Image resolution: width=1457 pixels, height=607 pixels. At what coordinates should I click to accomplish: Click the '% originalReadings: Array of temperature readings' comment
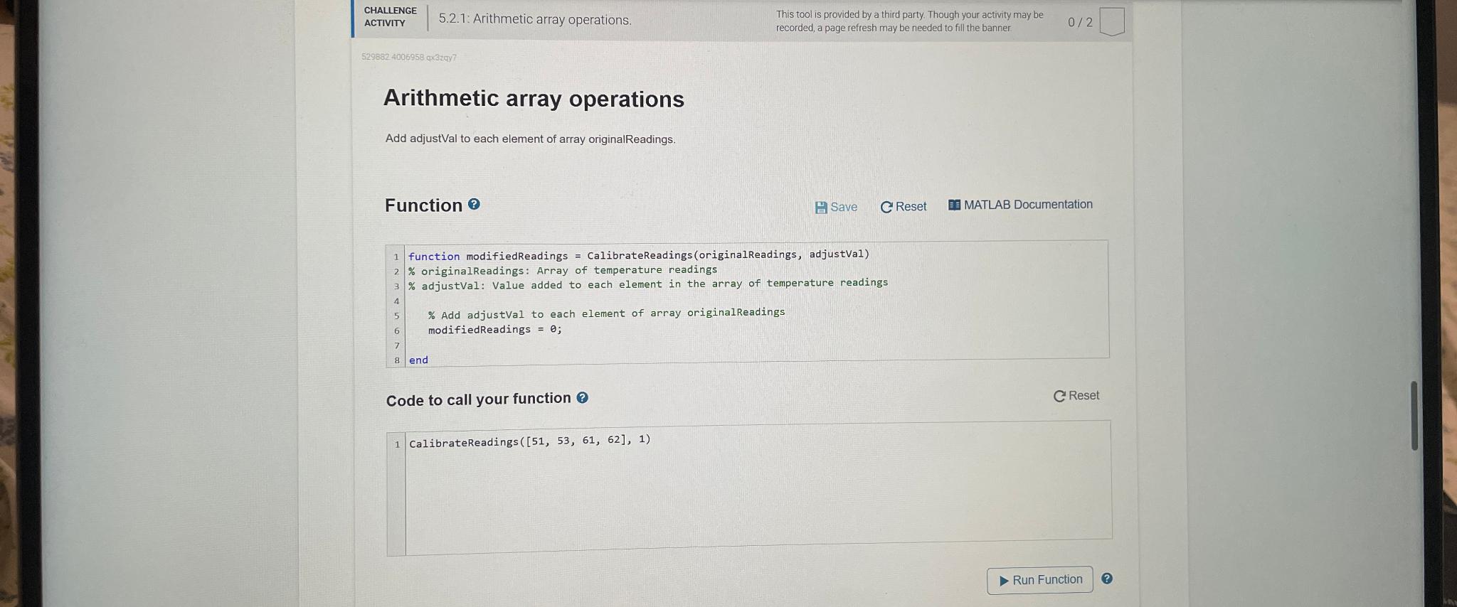click(563, 270)
